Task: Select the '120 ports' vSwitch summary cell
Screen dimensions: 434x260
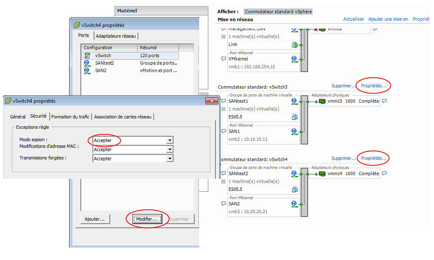Action: (149, 55)
